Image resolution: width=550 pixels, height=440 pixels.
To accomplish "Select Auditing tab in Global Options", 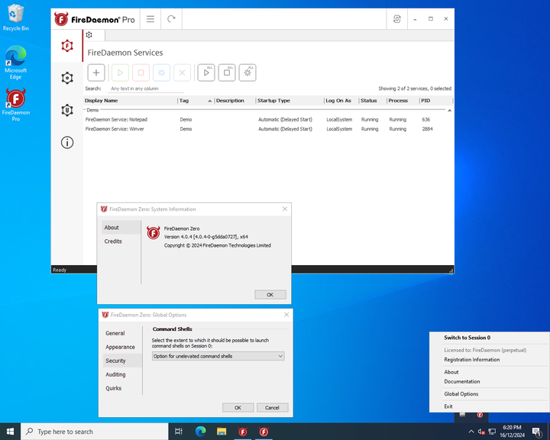I will point(122,374).
